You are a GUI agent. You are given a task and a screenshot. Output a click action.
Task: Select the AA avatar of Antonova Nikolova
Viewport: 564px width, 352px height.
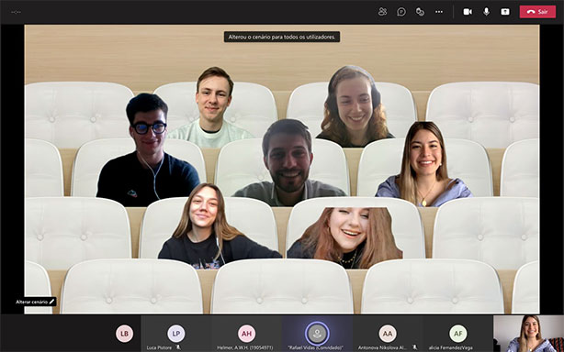pyautogui.click(x=388, y=334)
